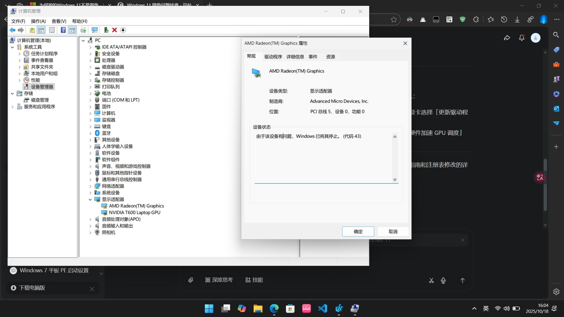564x317 pixels.
Task: Open the notifications bell icon
Action: (522, 38)
